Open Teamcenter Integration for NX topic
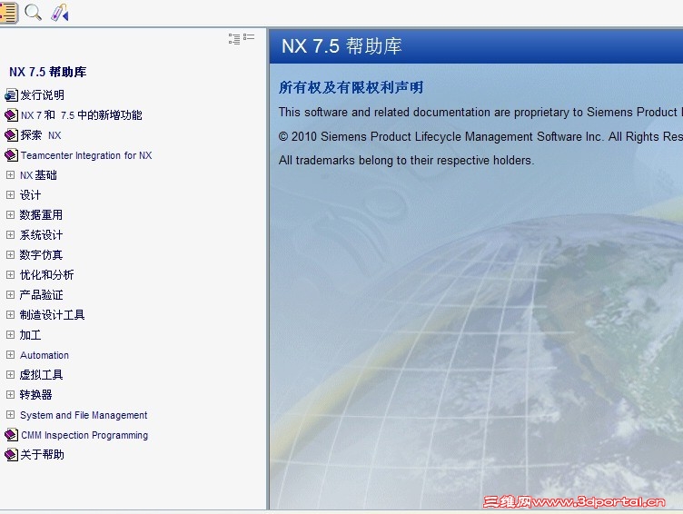The height and width of the screenshot is (514, 683). coord(86,155)
